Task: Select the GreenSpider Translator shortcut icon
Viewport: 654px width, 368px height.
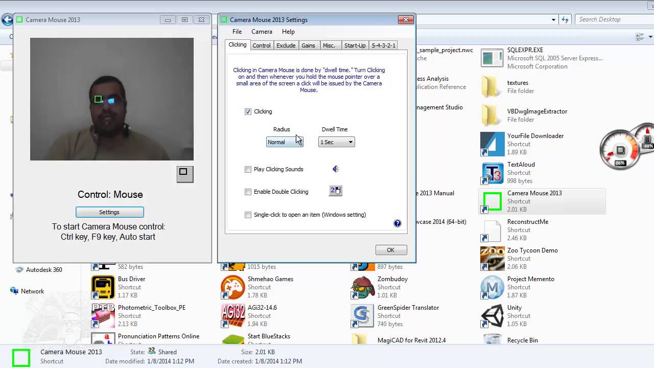Action: pyautogui.click(x=362, y=316)
